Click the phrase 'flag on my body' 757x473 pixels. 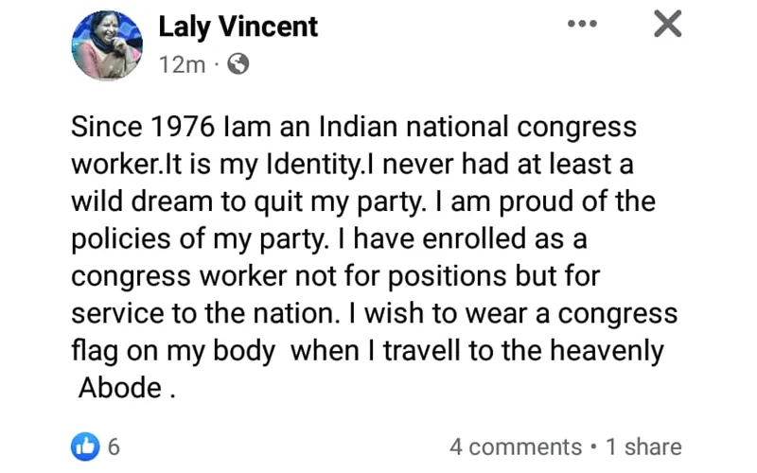[x=173, y=351]
